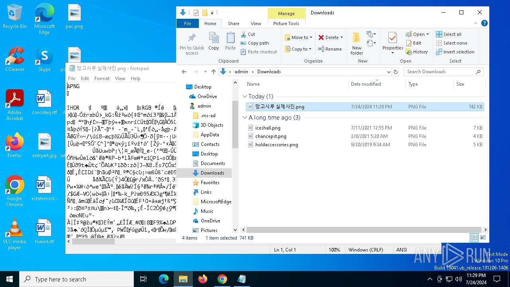Switch to the View ribbon tab
This screenshot has height=287, width=510.
tap(256, 24)
